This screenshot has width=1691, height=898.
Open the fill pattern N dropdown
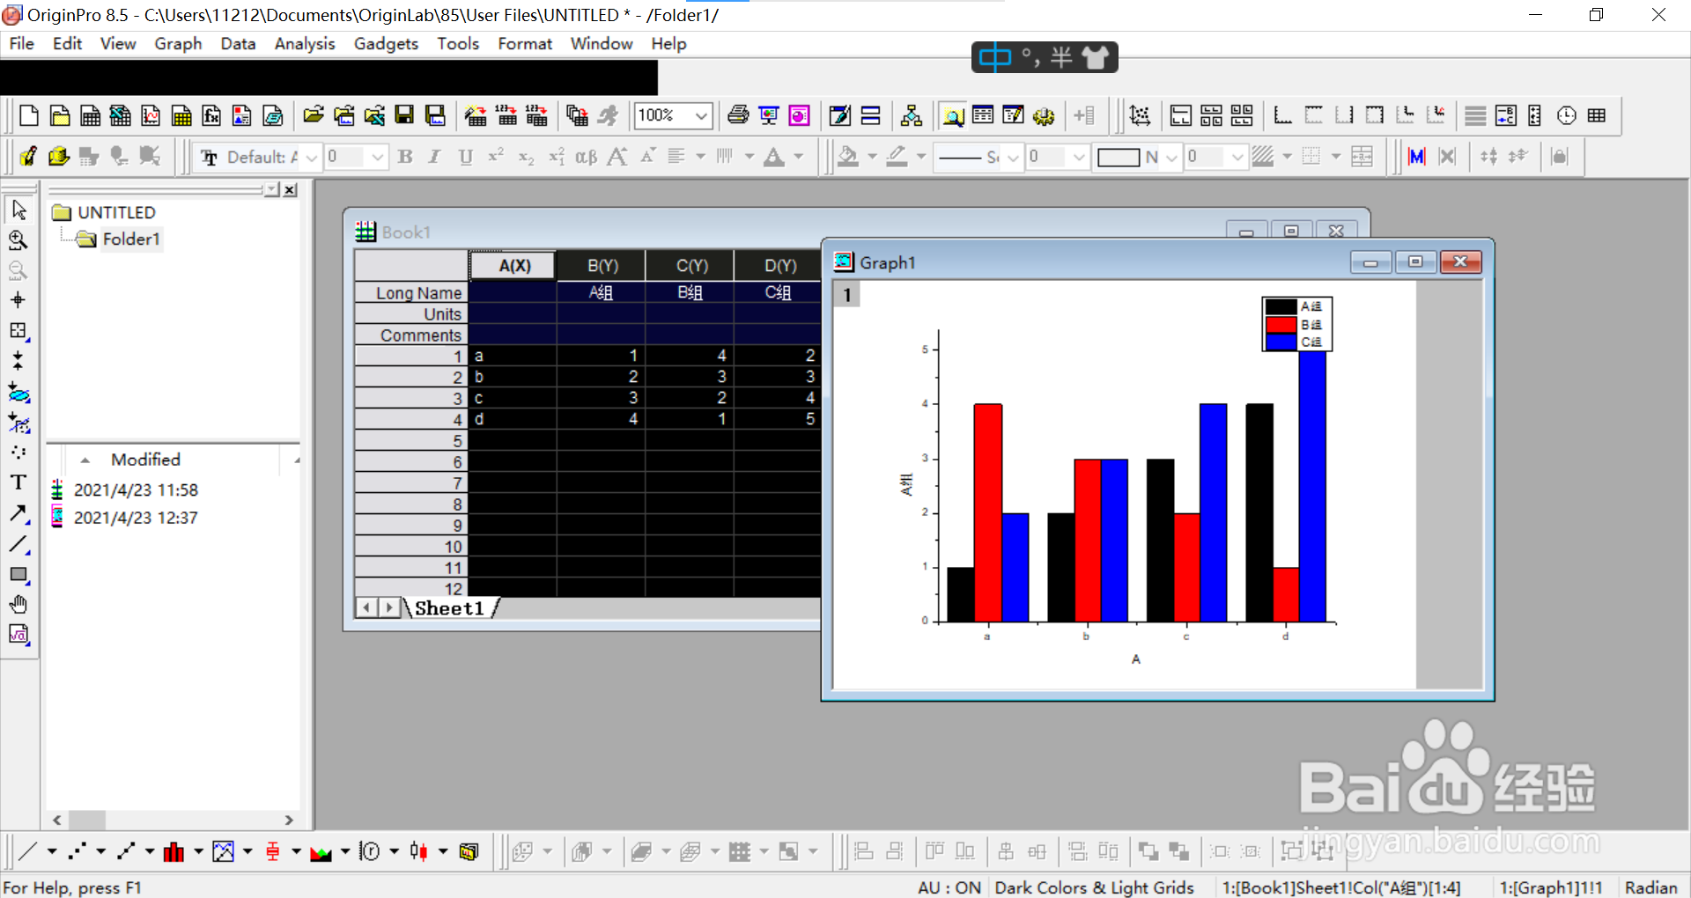pos(1171,157)
